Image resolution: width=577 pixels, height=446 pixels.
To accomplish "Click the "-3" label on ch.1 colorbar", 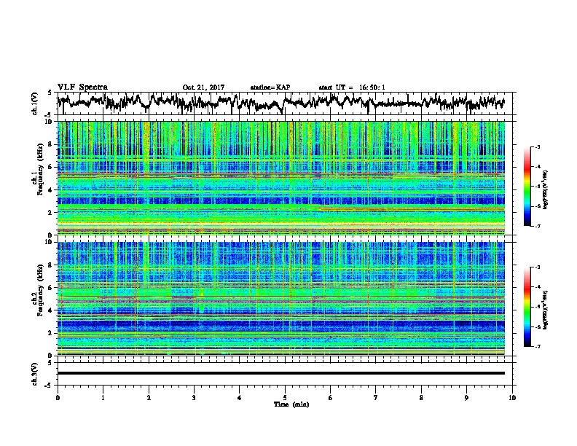I will tap(538, 147).
